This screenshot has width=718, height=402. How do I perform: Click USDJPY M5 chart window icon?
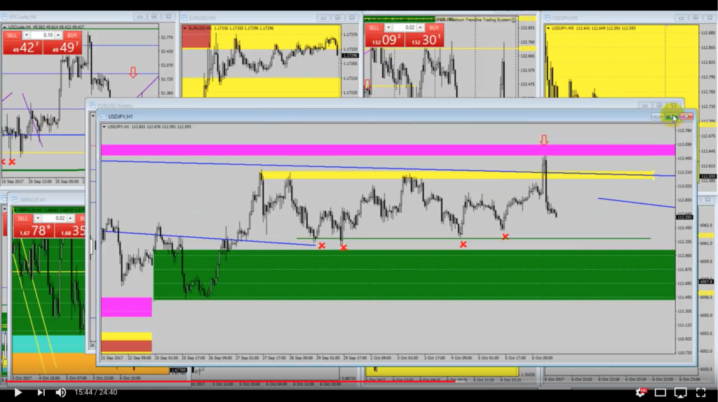coord(548,18)
